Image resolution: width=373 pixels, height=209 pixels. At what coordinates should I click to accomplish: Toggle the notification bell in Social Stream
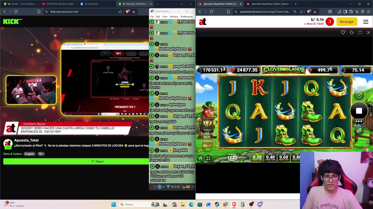pyautogui.click(x=163, y=187)
